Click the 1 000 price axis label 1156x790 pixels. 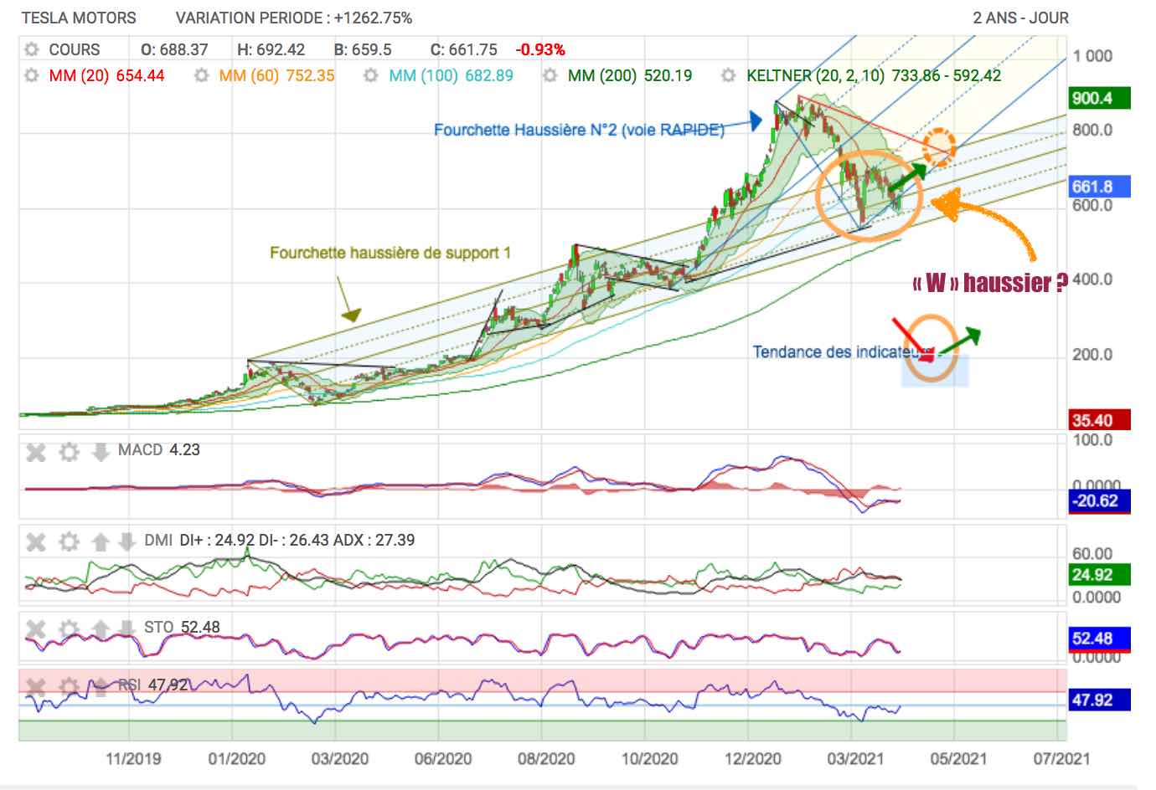[x=1093, y=56]
